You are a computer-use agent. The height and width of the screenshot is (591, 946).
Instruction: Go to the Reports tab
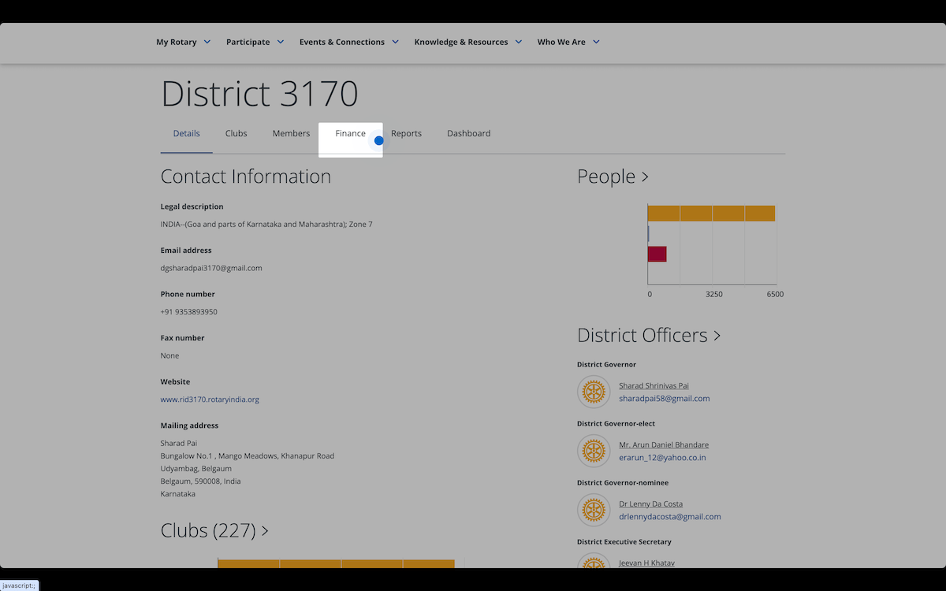(x=406, y=134)
